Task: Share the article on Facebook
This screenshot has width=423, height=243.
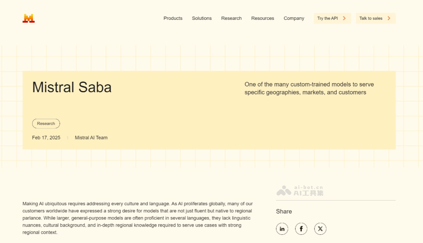Action: 301,229
